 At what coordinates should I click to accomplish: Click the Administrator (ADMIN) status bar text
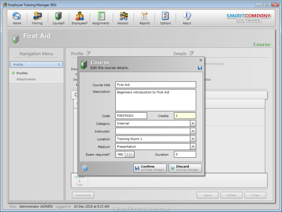tap(36, 206)
